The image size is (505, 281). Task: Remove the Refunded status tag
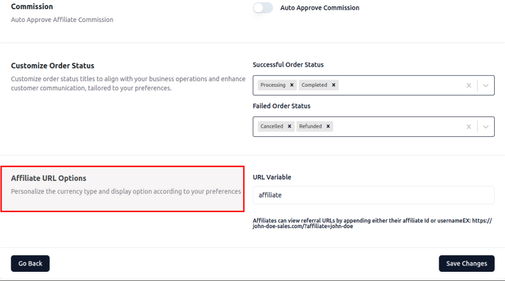(328, 126)
